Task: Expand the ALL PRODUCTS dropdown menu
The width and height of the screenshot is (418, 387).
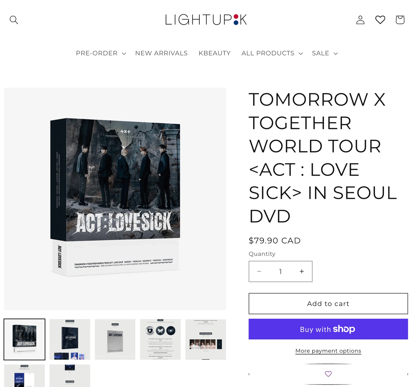Action: pyautogui.click(x=272, y=53)
